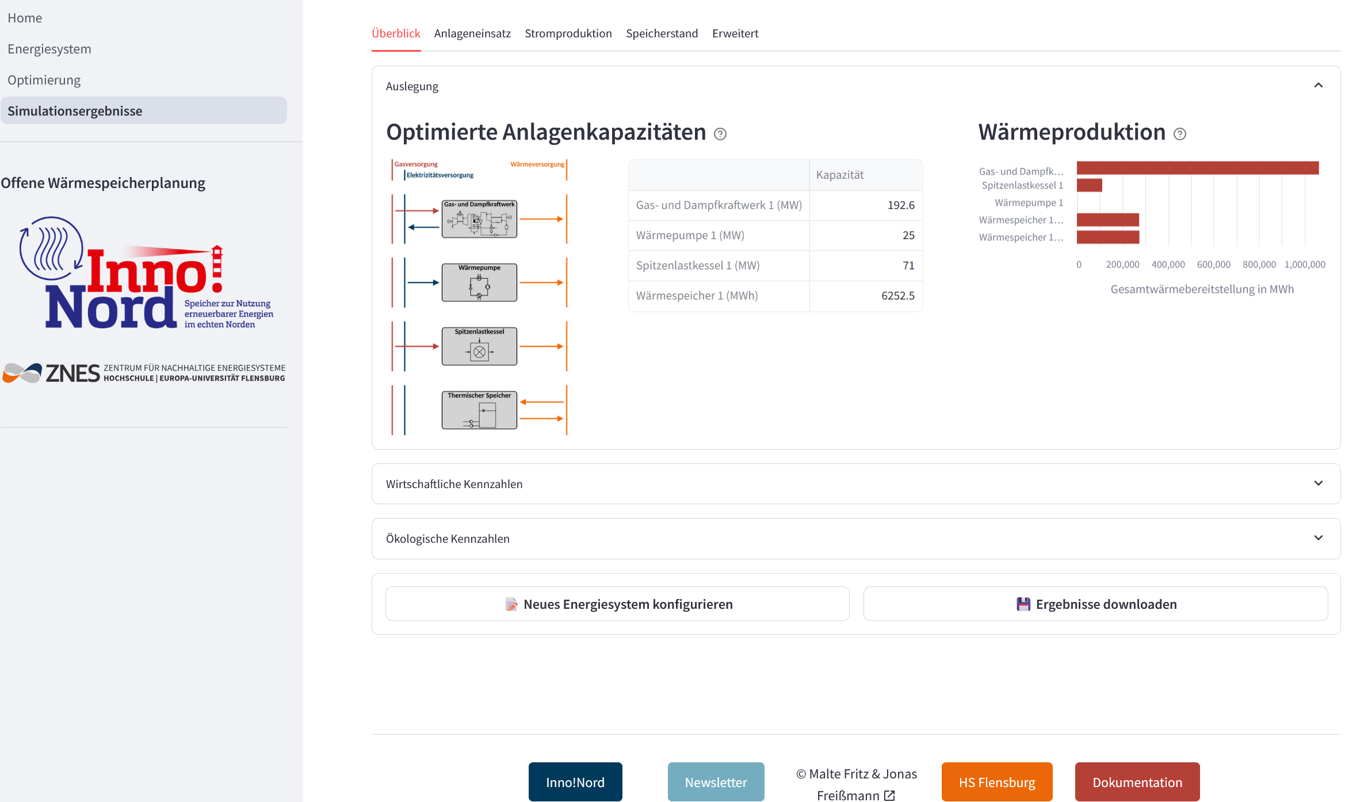Click the Gas- und Dampfk… chart bar
Screen dimensions: 1345x802
point(1198,168)
